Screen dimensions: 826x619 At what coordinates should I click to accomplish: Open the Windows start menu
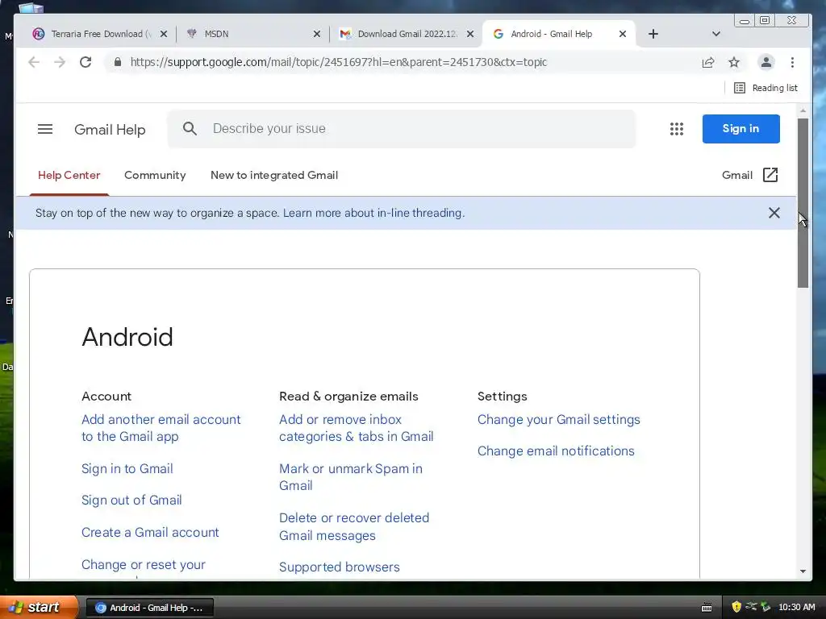(x=39, y=608)
